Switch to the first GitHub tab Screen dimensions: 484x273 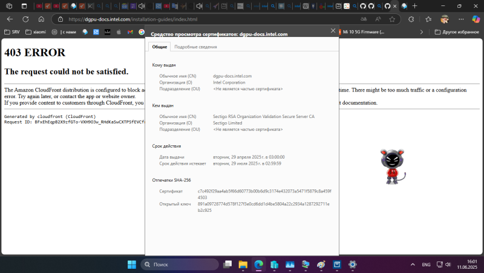(362, 6)
